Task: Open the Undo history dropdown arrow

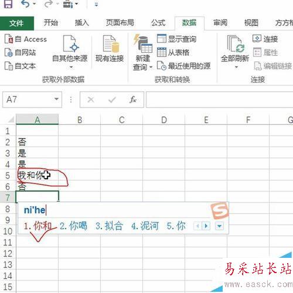Action: tap(34, 4)
